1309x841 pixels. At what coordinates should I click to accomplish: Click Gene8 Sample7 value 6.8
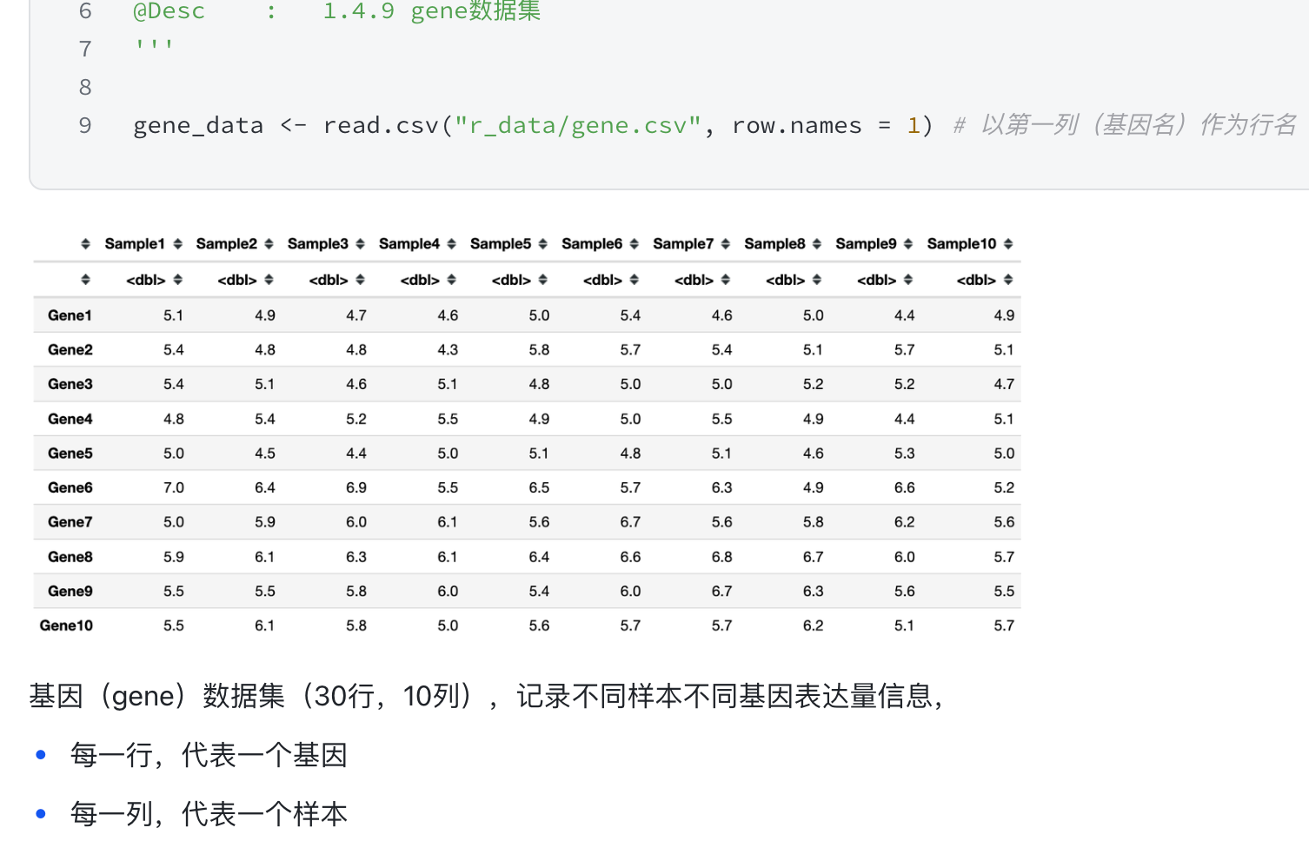721,557
